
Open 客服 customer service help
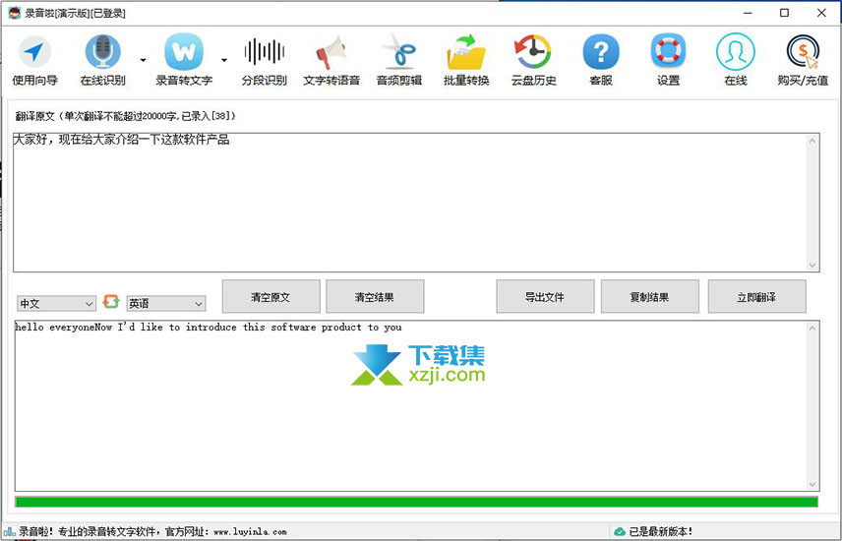(x=601, y=60)
